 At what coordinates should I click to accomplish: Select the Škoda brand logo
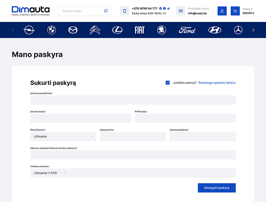point(162,30)
